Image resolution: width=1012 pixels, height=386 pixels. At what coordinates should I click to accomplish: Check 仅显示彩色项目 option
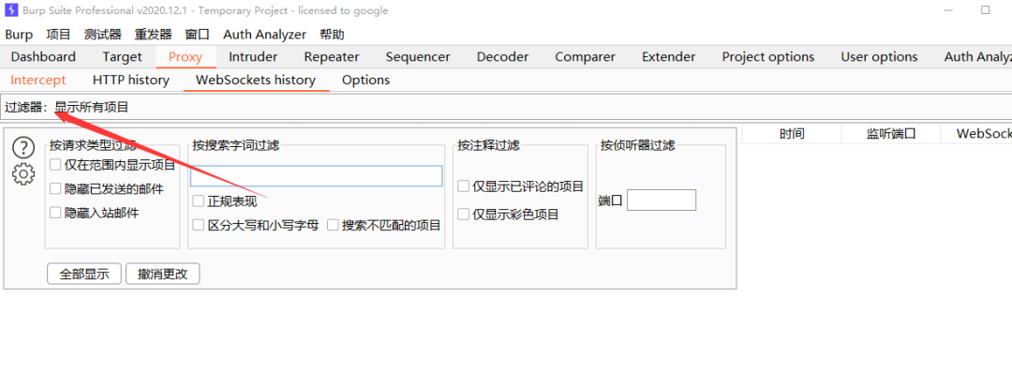coord(464,215)
